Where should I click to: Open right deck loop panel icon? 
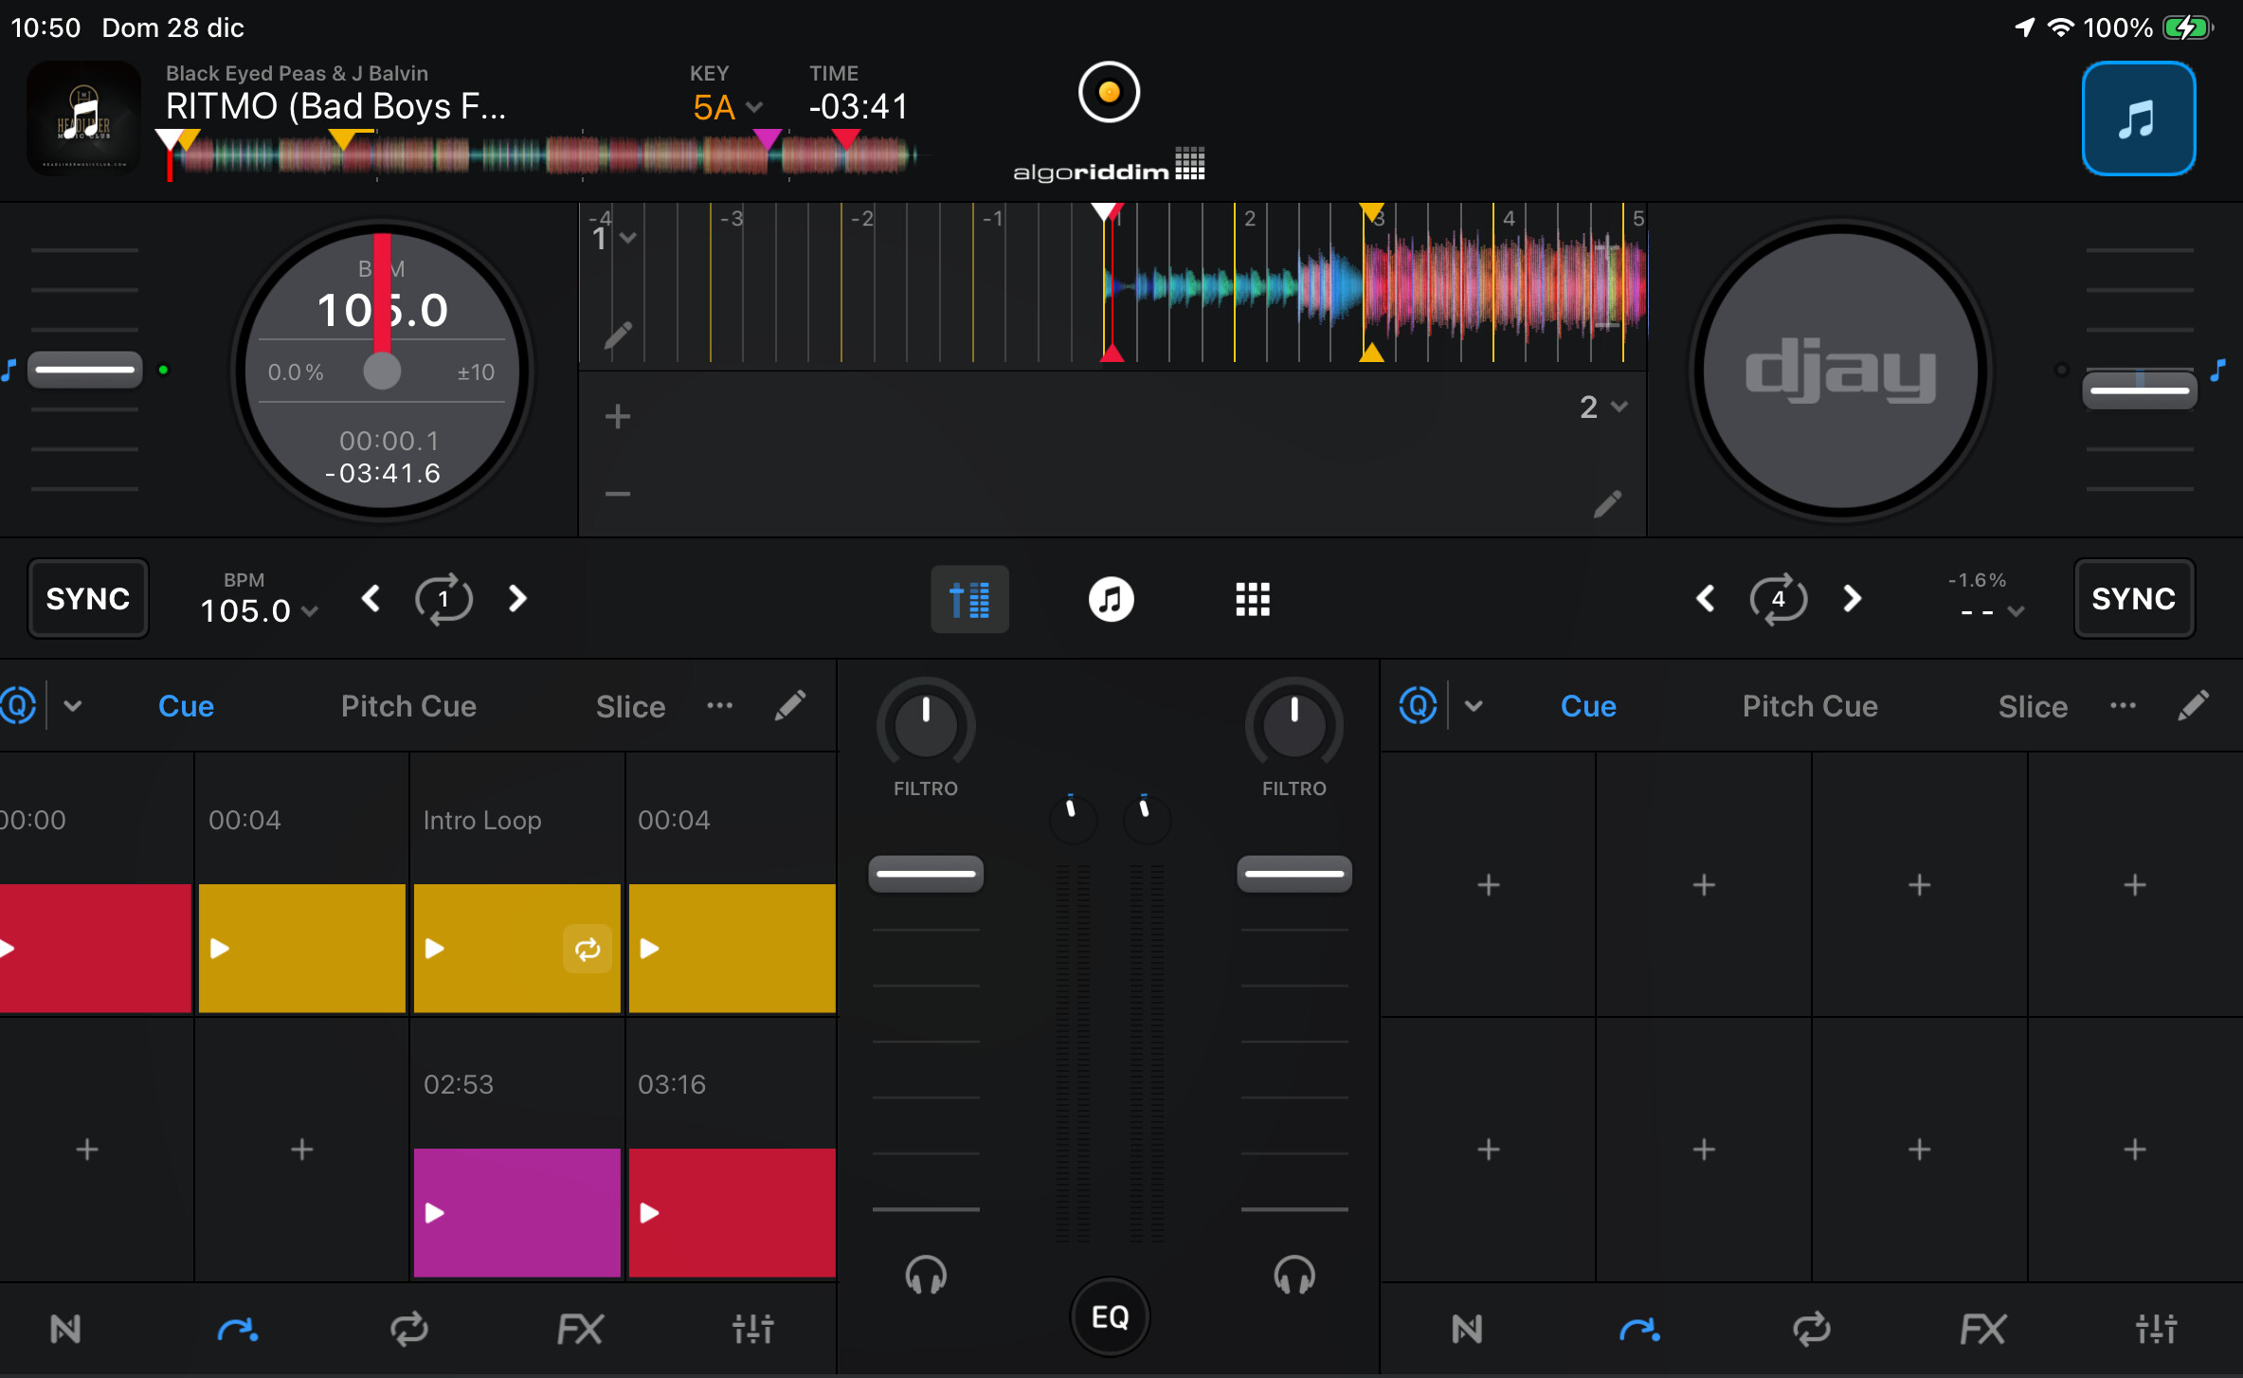pos(1811,1329)
